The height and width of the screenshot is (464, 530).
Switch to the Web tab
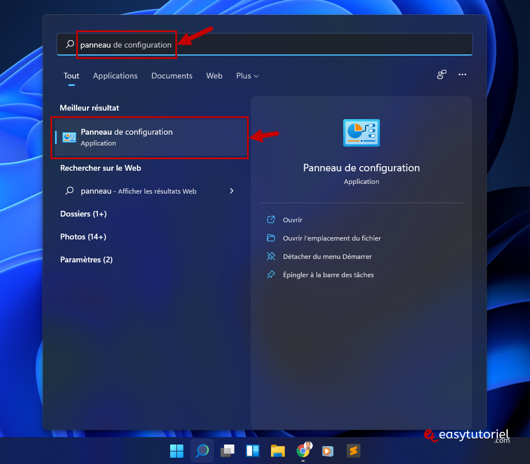pos(214,76)
